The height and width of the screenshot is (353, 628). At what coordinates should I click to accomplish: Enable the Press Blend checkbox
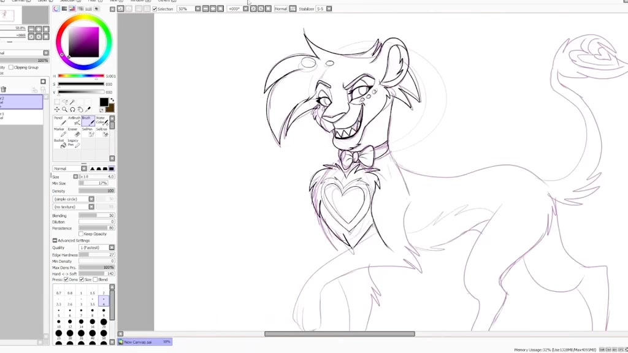(95, 279)
